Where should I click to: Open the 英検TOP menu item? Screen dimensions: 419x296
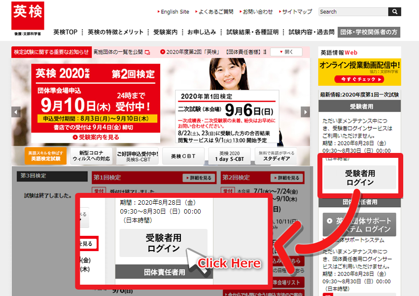(x=65, y=32)
